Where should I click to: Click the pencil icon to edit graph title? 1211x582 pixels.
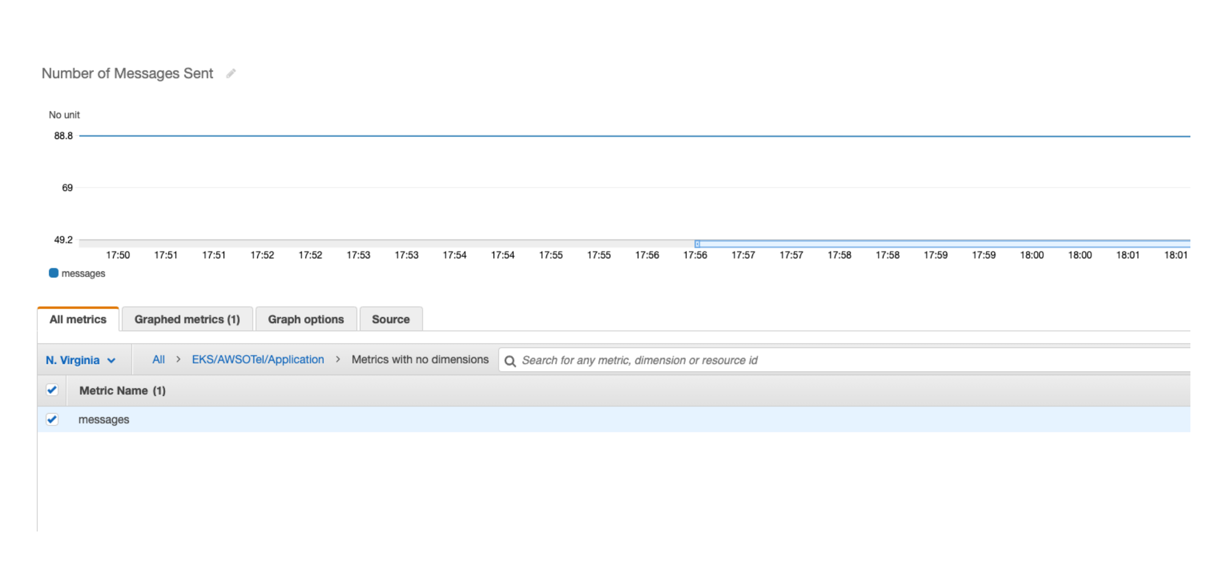pos(230,73)
